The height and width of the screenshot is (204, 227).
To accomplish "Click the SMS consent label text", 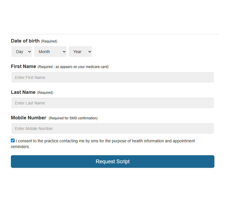I will click(105, 141).
